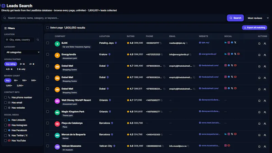Select the BJAK row checkbox
This screenshot has width=272, height=153.
click(48, 43)
